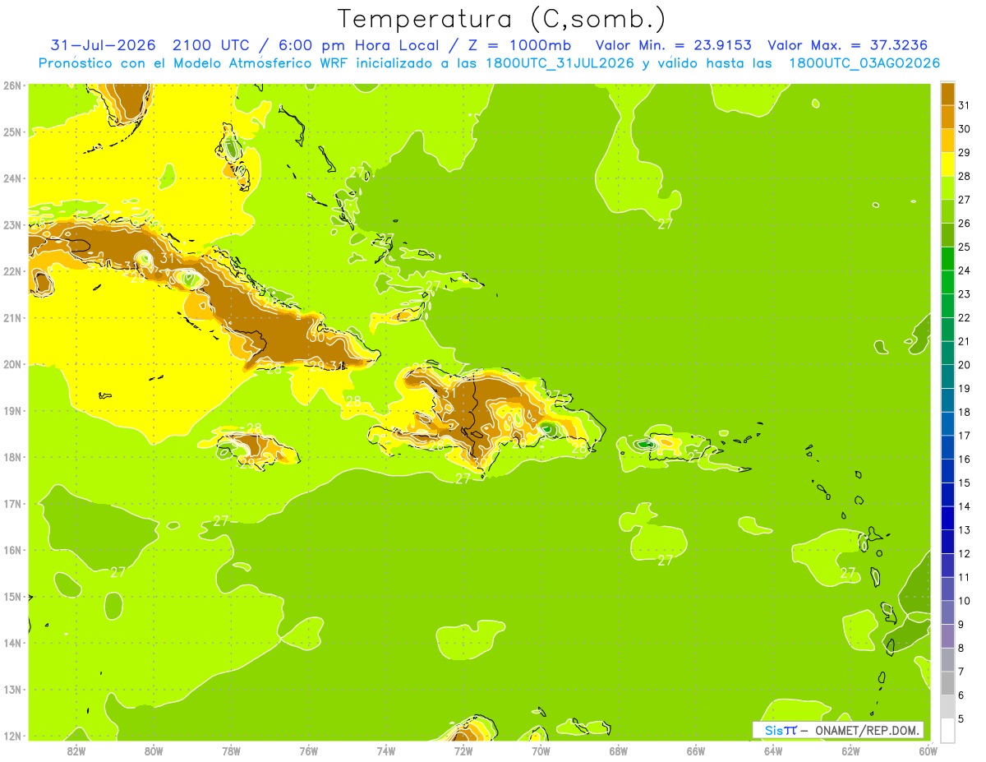Viewport: 986px width, 762px height.
Task: Click the 'Valor Max. = 37.3236' readout
Action: (x=848, y=44)
